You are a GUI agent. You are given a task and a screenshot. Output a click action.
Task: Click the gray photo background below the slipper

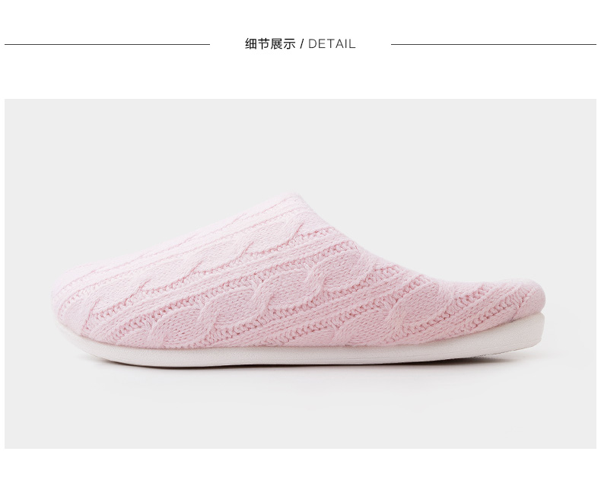click(x=300, y=408)
